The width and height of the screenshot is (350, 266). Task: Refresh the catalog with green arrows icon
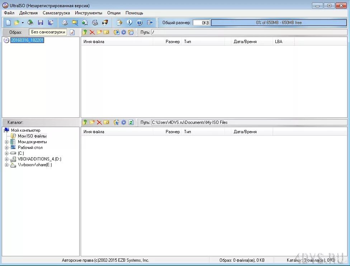point(131,122)
